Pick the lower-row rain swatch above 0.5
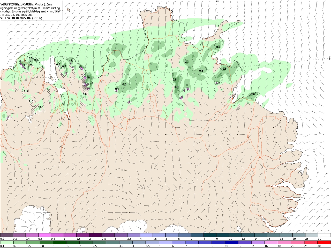The height and width of the screenshot is (248, 331). pyautogui.click(x=33, y=242)
